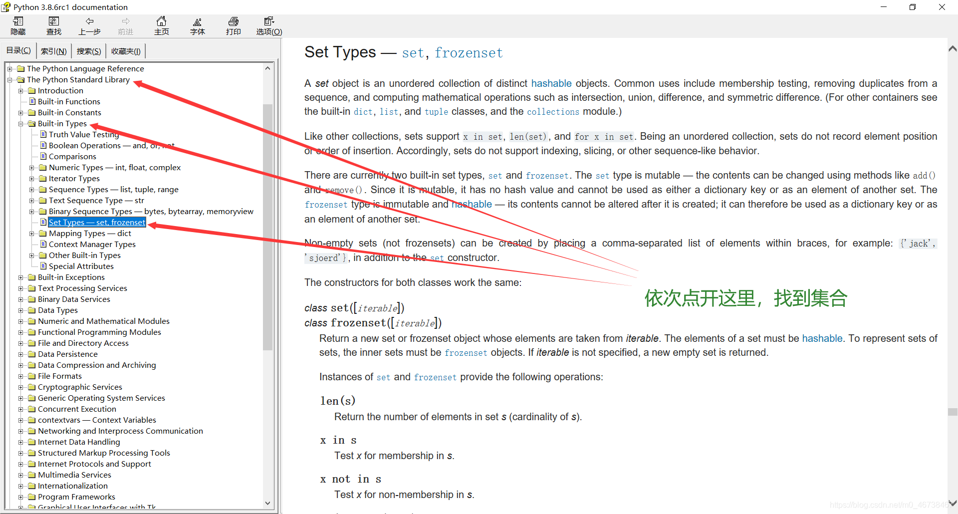This screenshot has height=514, width=958.
Task: Open Other Built-in Types tree entry
Action: click(x=85, y=255)
